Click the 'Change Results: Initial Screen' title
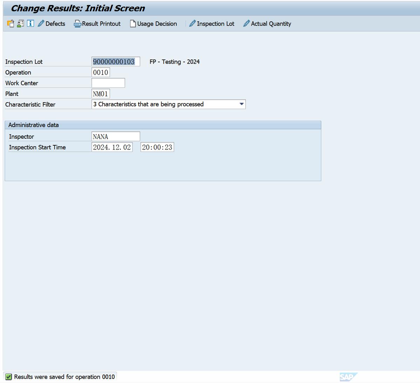The height and width of the screenshot is (383, 420). [x=78, y=8]
